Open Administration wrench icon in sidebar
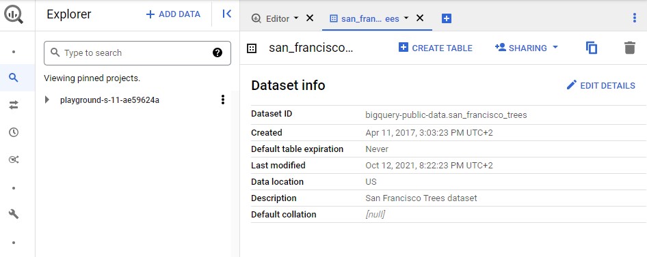 pos(14,214)
